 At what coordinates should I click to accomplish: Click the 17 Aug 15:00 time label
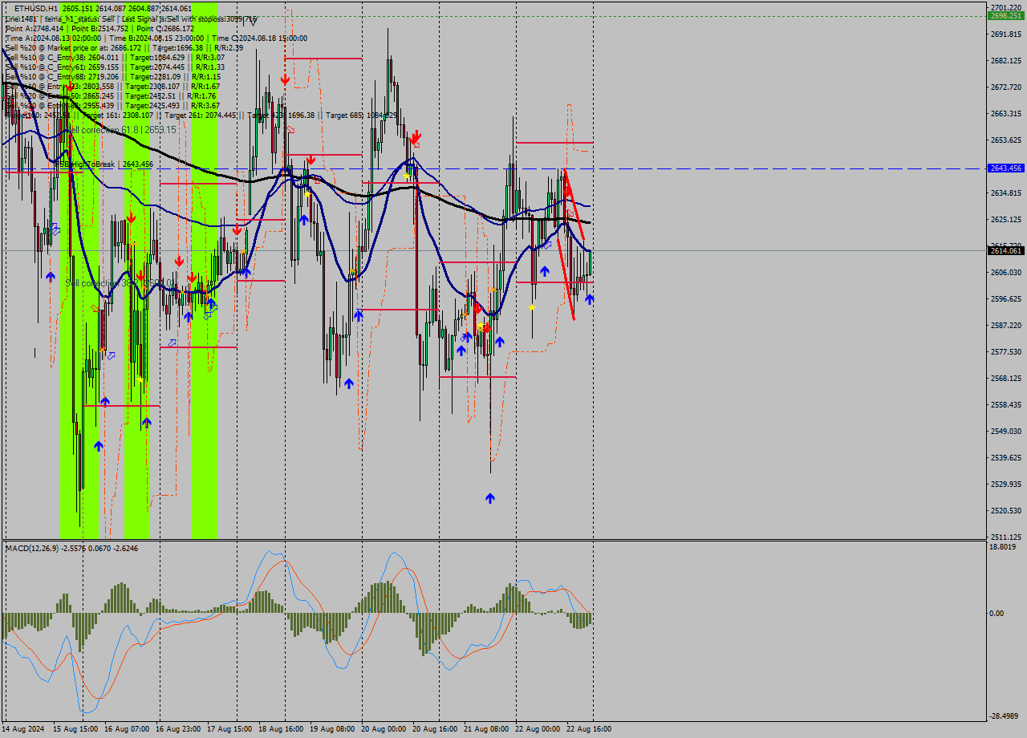pyautogui.click(x=229, y=729)
